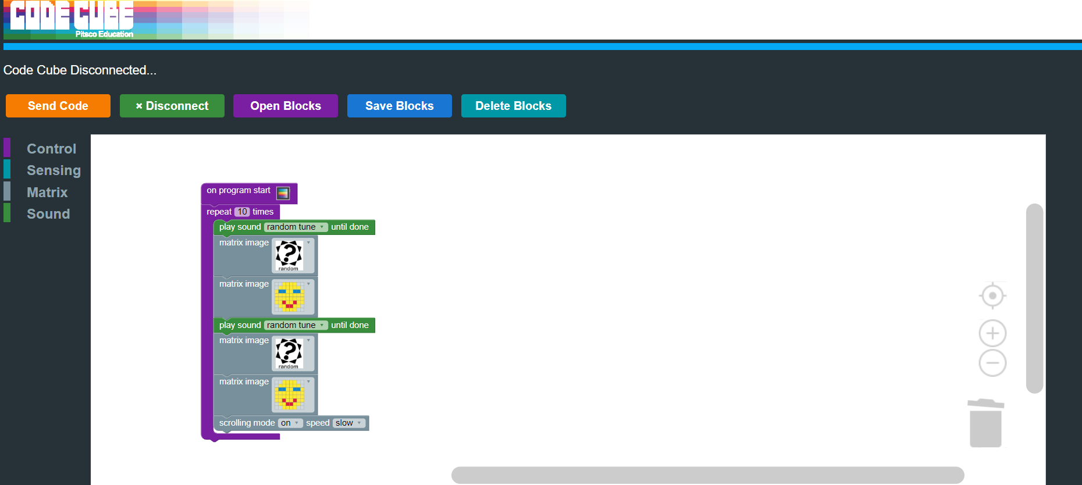Select first smiley face matrix image
The image size is (1082, 485).
point(293,296)
